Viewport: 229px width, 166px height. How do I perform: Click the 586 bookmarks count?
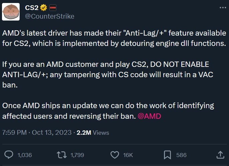pos(181,155)
